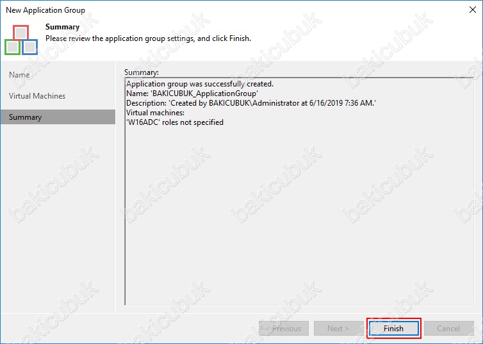Click the Cancel button
This screenshot has width=483, height=344.
tap(448, 328)
